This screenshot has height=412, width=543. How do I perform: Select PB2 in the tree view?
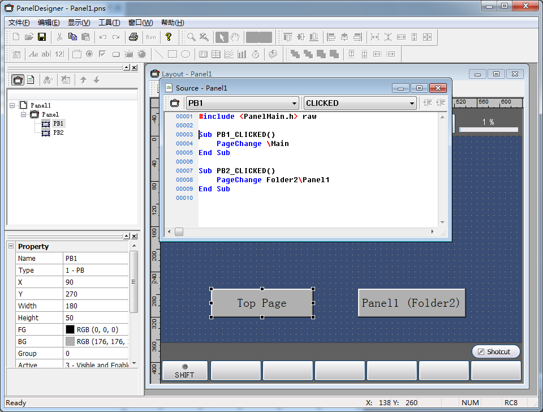(58, 132)
